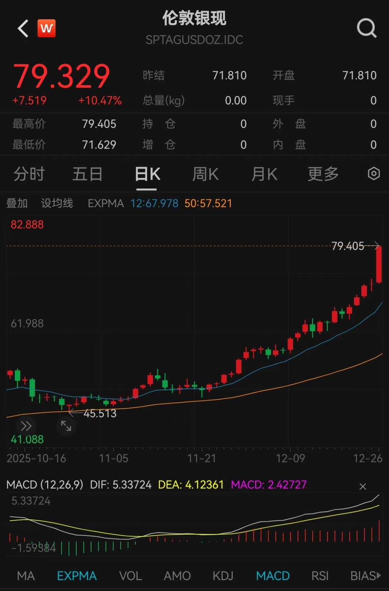Open the 叠加 overlay options
This screenshot has width=389, height=591.
(17, 203)
